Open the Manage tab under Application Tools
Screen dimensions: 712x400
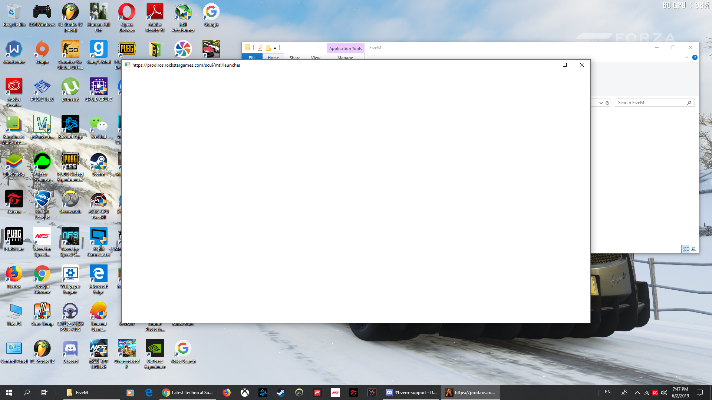pyautogui.click(x=345, y=58)
